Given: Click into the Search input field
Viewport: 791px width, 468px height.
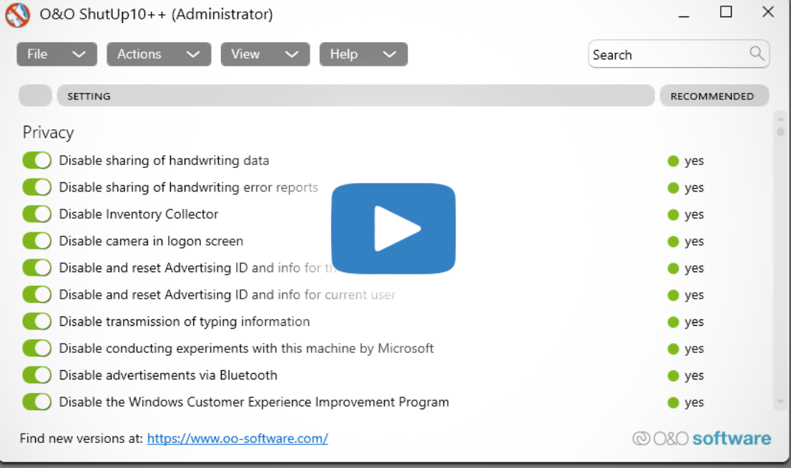Looking at the screenshot, I should pyautogui.click(x=665, y=55).
